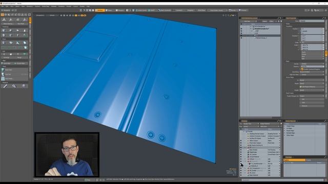The width and height of the screenshot is (328, 184).
Task: Select the Tube Tool entry
Action: pyautogui.click(x=15, y=74)
